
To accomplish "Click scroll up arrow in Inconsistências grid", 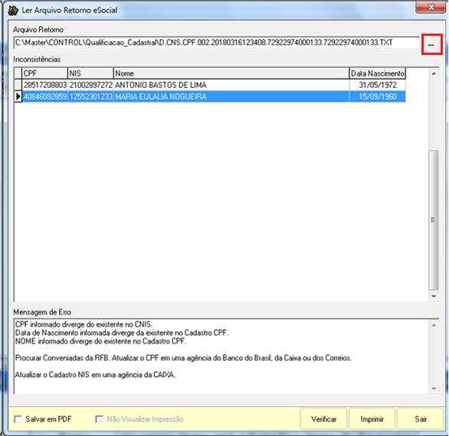I will tap(434, 73).
